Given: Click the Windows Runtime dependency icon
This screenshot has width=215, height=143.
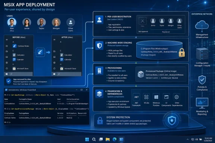Looking at the screenshot, I should pos(156,97).
